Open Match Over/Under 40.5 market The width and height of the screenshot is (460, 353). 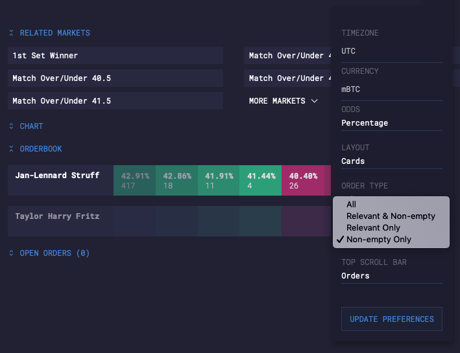[x=115, y=78]
